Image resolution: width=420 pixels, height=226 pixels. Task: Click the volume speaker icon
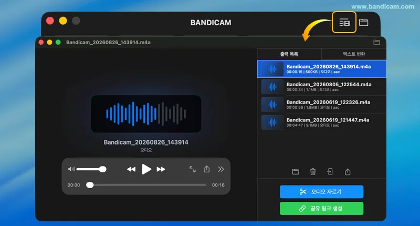pyautogui.click(x=71, y=169)
